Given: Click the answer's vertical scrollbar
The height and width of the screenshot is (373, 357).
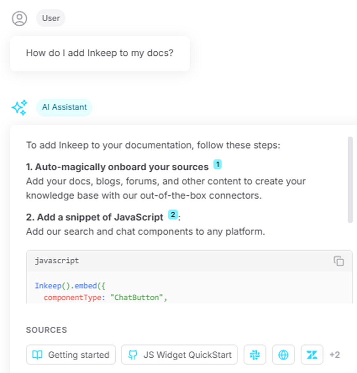Looking at the screenshot, I should point(350,180).
